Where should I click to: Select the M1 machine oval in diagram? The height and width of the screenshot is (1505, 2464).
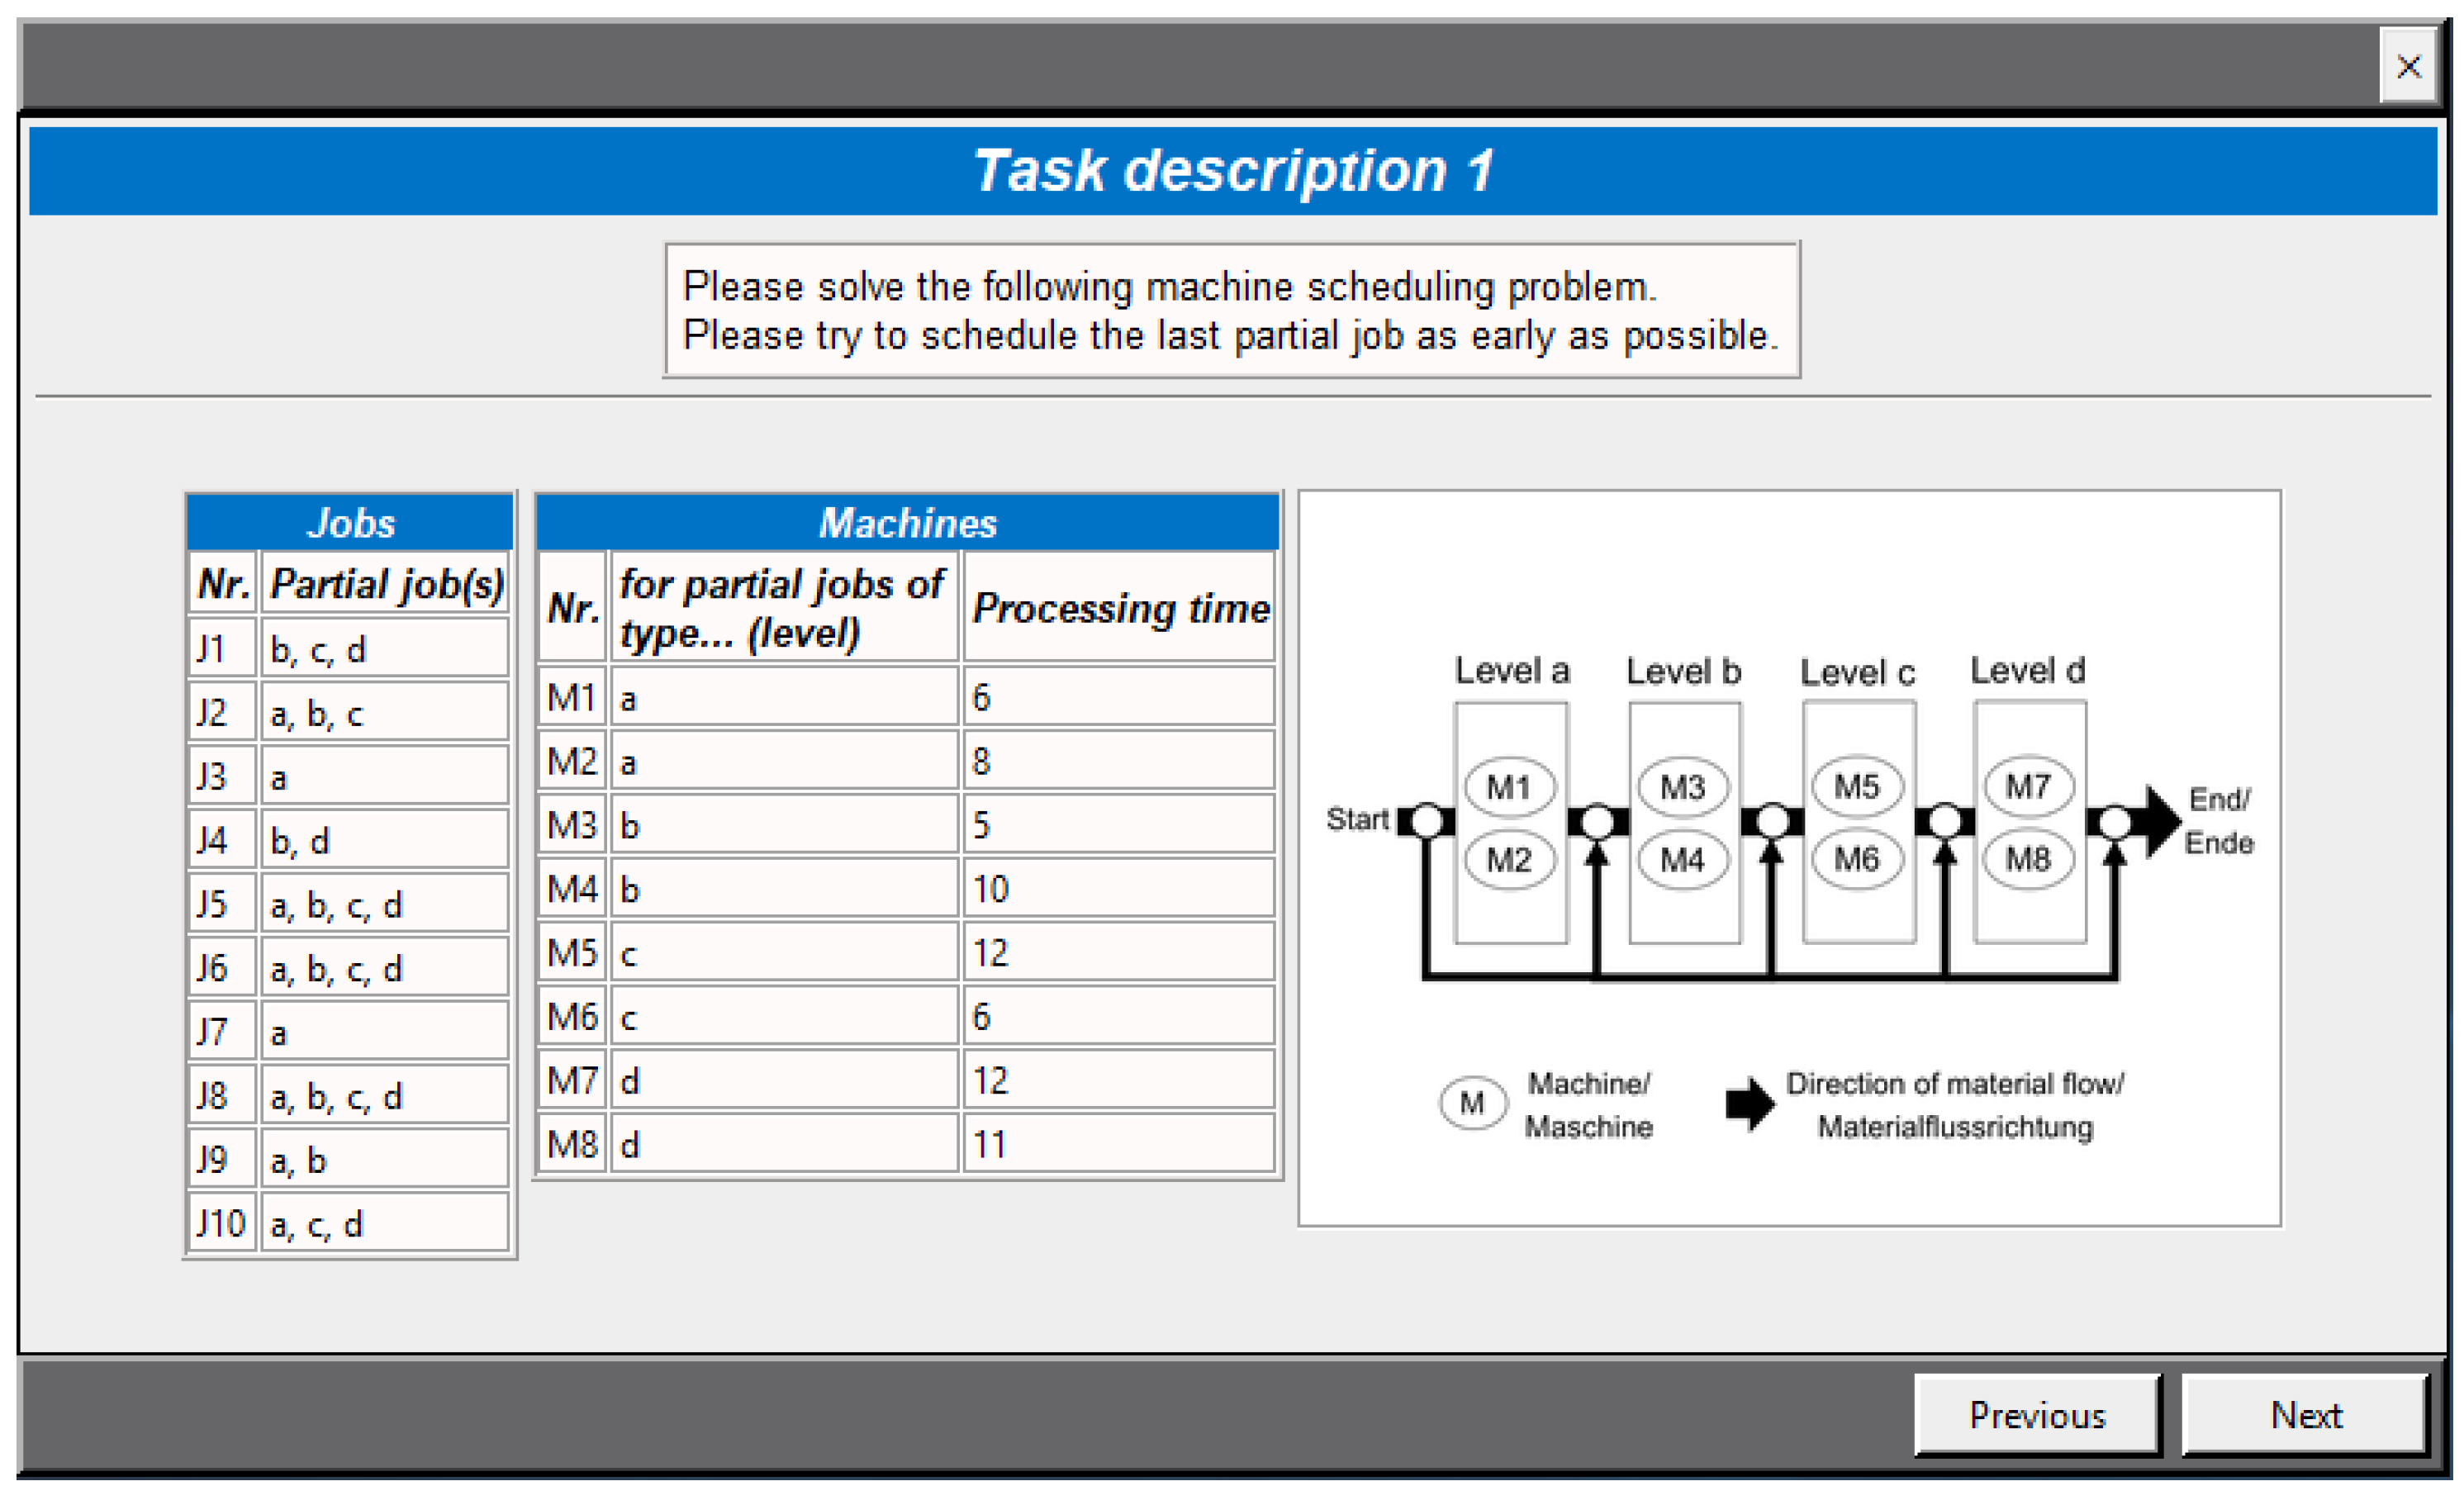[x=1509, y=787]
